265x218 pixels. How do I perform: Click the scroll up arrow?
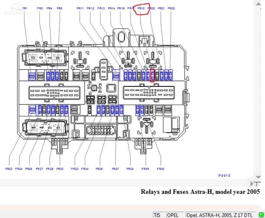[258, 4]
